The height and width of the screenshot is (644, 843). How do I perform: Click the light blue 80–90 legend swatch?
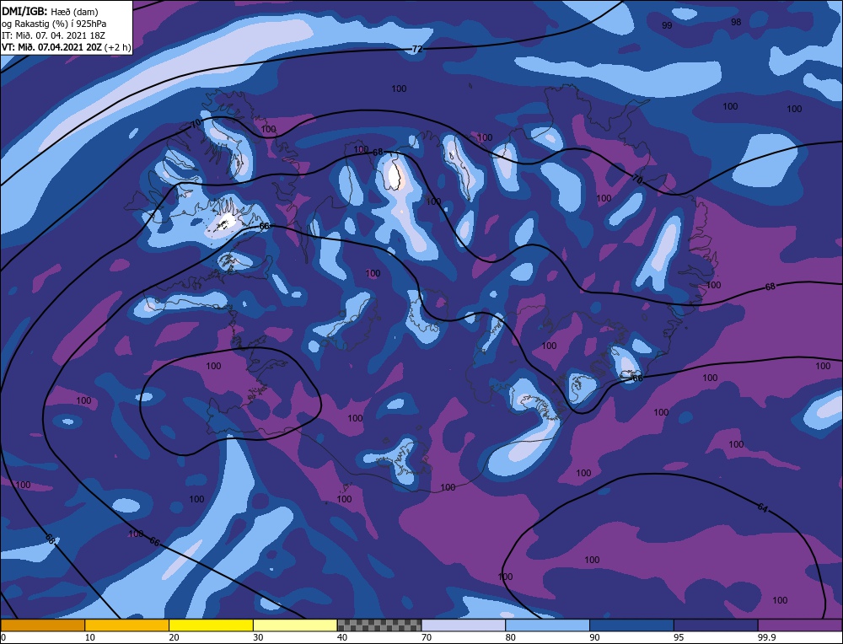coord(547,625)
